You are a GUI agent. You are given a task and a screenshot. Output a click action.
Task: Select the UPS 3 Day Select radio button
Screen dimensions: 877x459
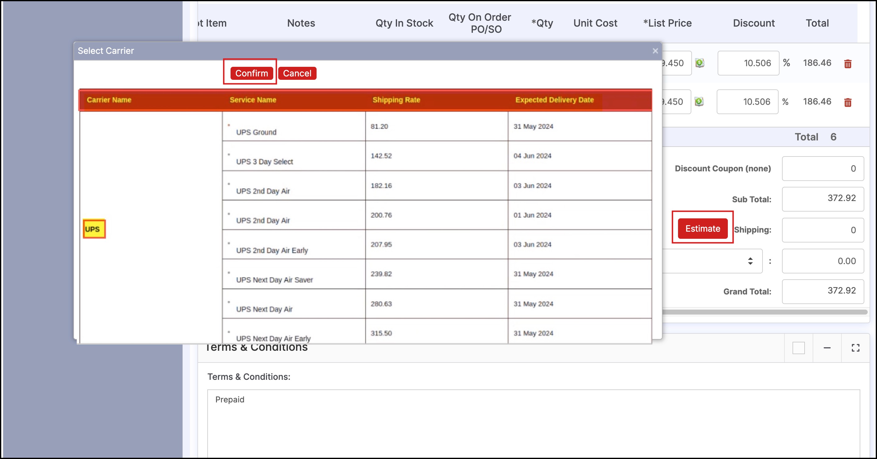(x=229, y=155)
